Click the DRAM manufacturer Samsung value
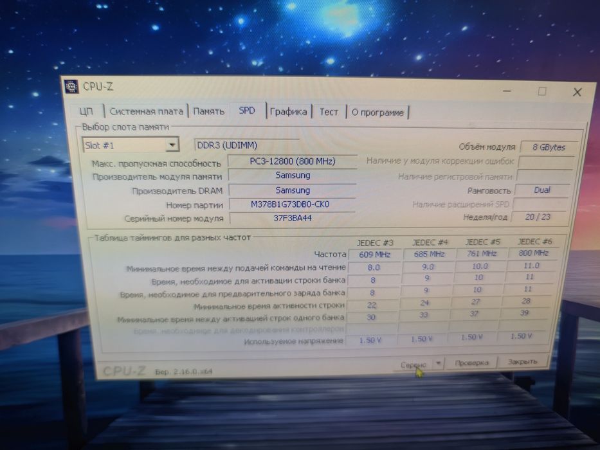The width and height of the screenshot is (600, 450). click(x=293, y=190)
